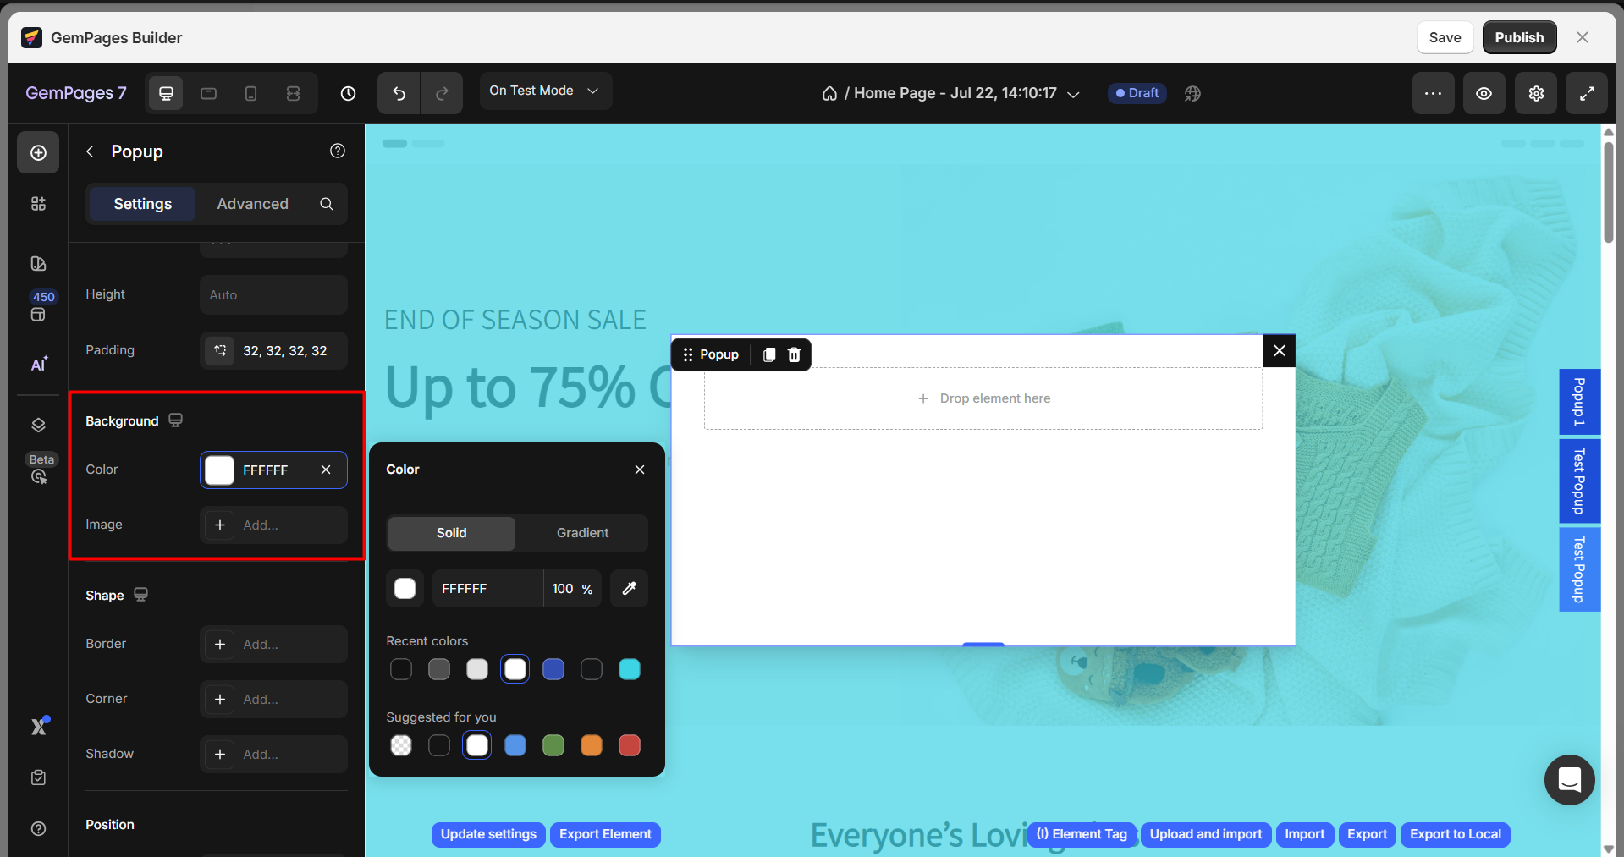Choose the green suggested color swatch

pos(553,745)
